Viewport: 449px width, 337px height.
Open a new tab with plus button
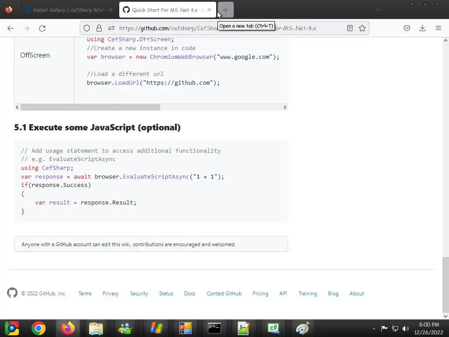point(226,10)
